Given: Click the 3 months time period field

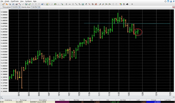Looking at the screenshot, I should point(15,7).
